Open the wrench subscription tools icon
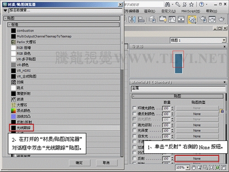 coord(178,5)
